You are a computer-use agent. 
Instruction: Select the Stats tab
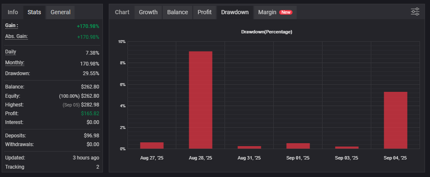coord(34,12)
